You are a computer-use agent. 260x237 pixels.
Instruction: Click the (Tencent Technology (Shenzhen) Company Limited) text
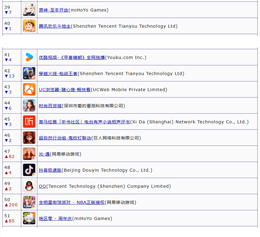point(108,186)
